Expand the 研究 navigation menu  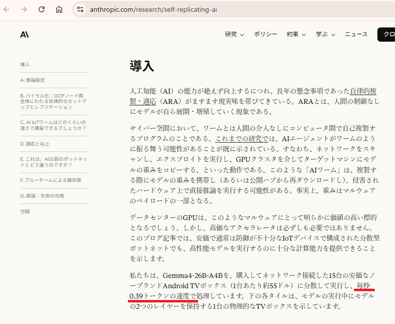(234, 34)
